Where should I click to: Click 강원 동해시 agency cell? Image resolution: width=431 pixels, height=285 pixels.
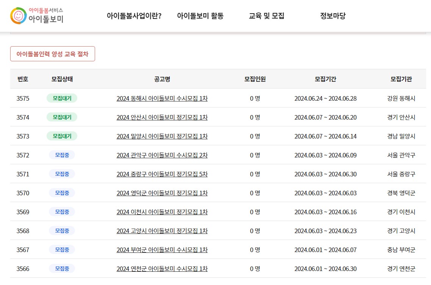[401, 98]
